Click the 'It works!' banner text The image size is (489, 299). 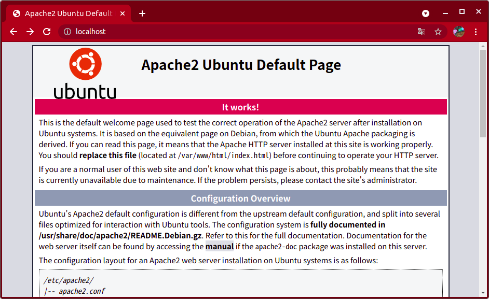[x=240, y=107]
